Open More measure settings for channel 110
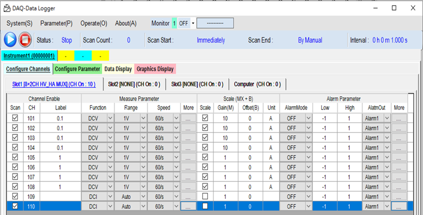 (x=188, y=207)
